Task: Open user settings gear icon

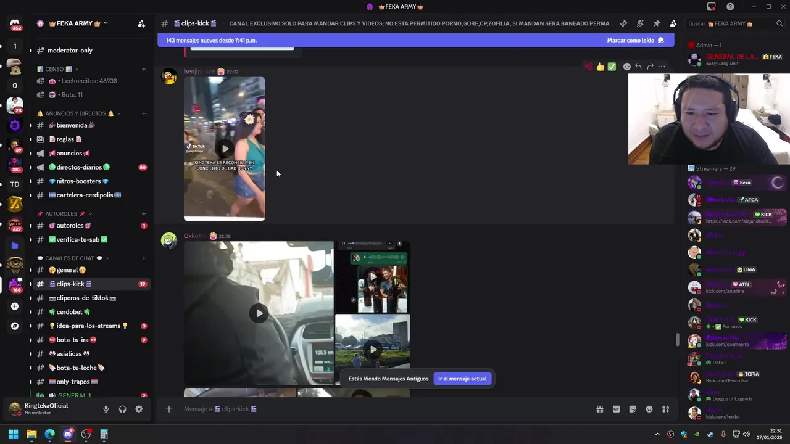Action: (x=139, y=409)
